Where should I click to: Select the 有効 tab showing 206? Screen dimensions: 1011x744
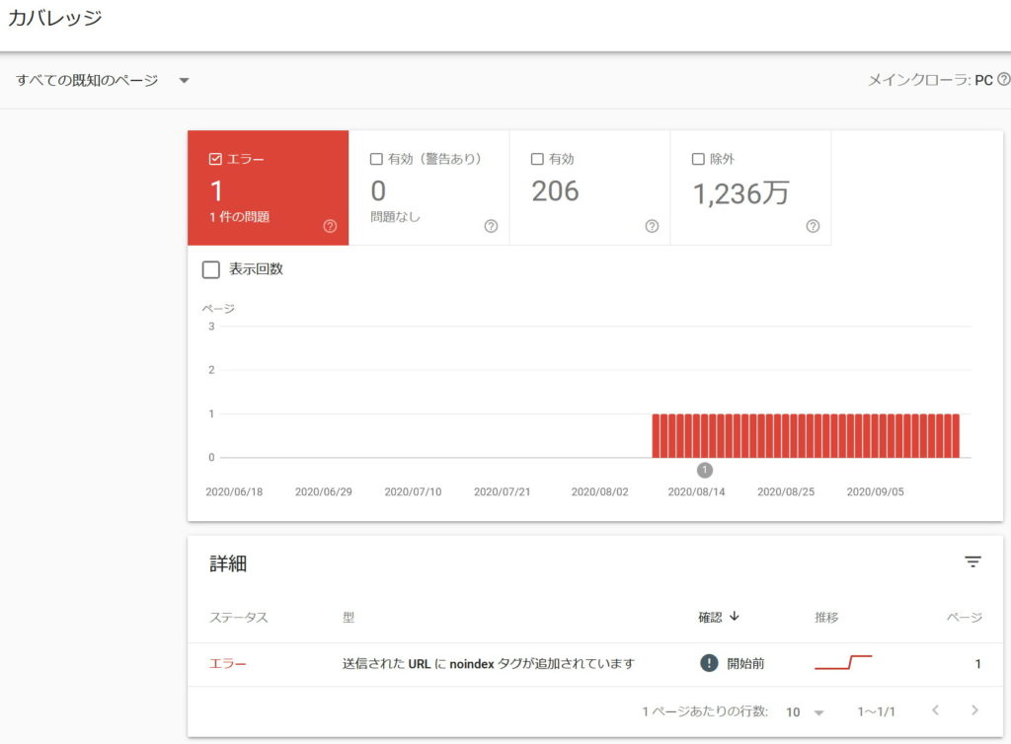click(589, 187)
